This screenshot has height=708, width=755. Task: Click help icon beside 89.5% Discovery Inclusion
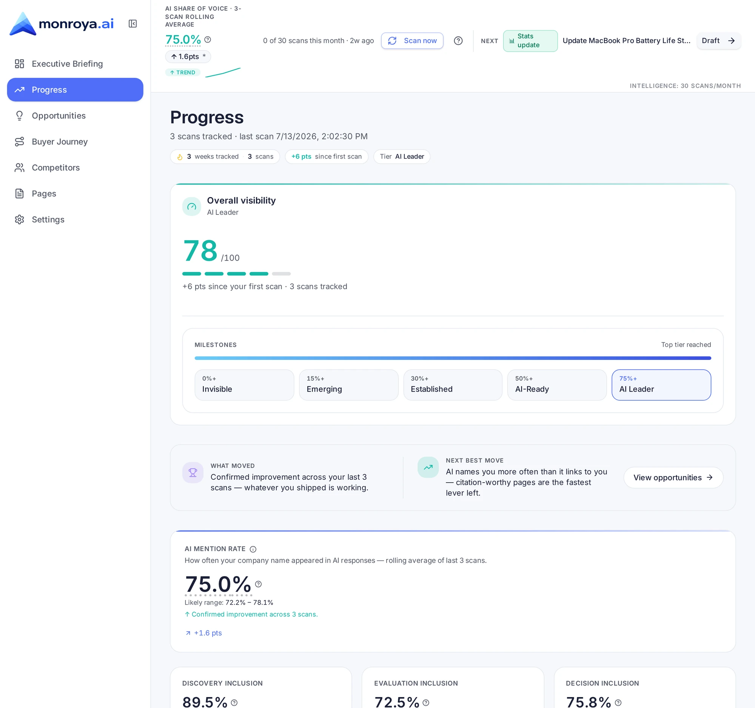click(234, 702)
